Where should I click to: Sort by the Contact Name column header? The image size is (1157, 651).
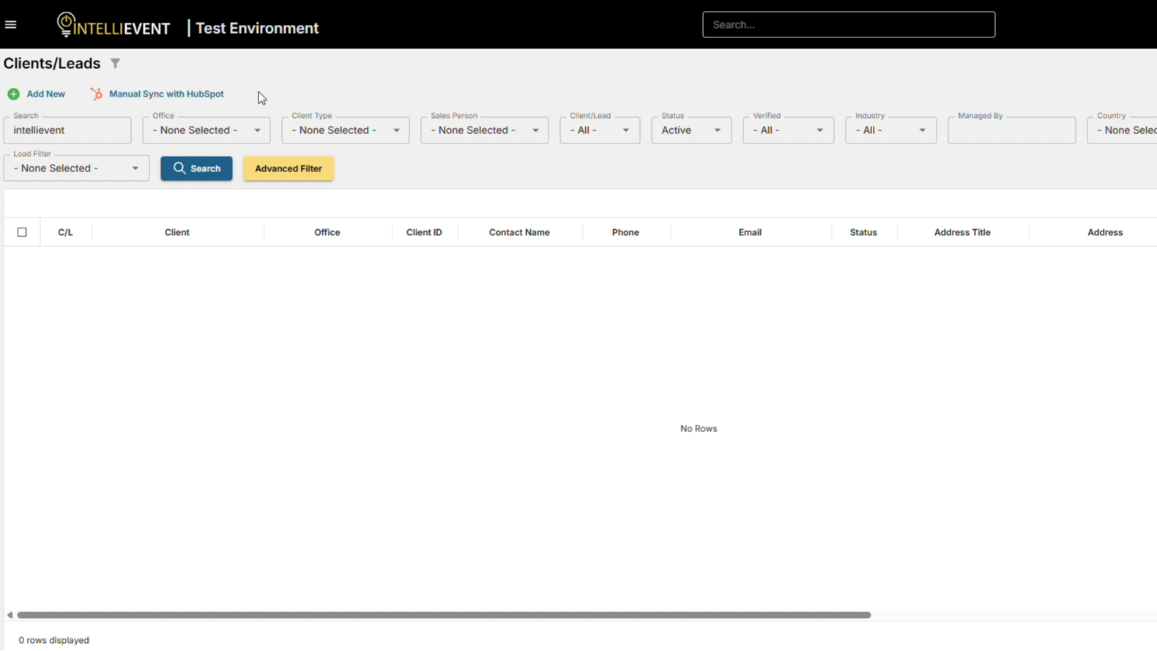pyautogui.click(x=519, y=232)
